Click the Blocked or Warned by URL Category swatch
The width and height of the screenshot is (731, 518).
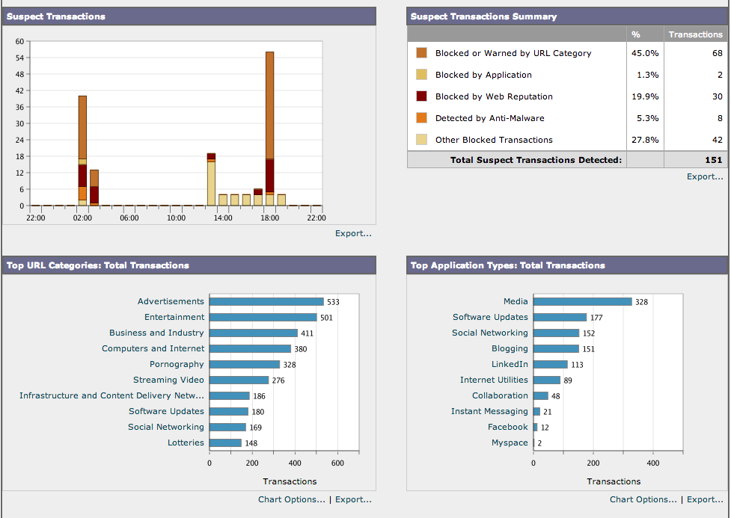pyautogui.click(x=422, y=53)
